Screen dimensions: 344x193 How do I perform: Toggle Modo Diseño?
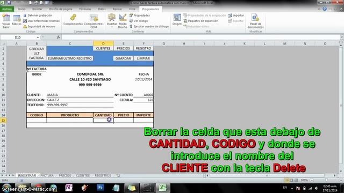point(123,21)
